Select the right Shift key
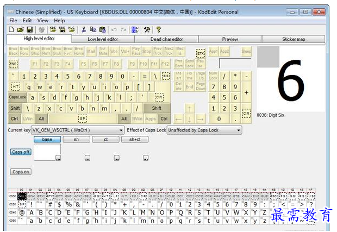The height and width of the screenshot is (232, 337). (157, 108)
